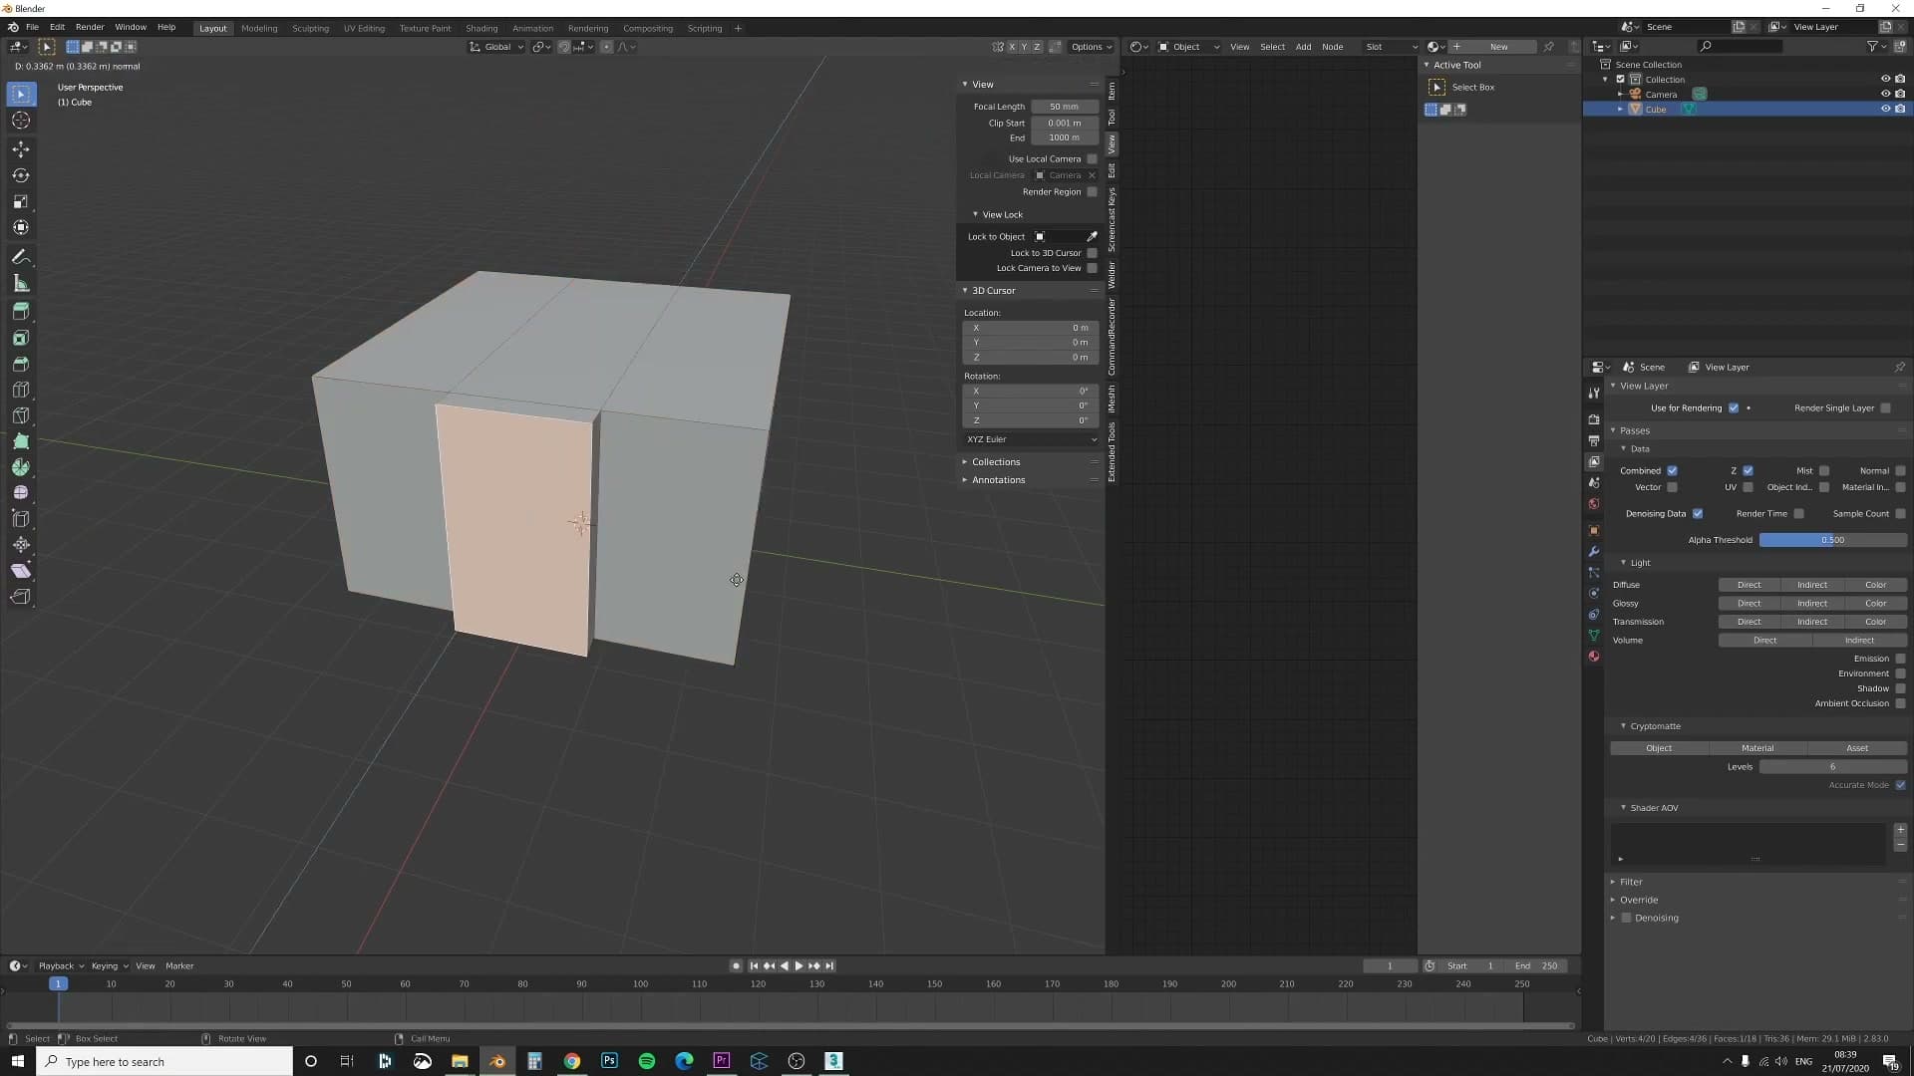Open the Options dropdown in viewport header

[x=1092, y=47]
